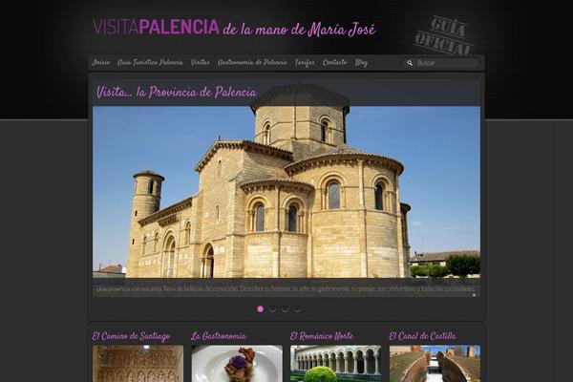Open La Gastronomía heading link
The image size is (573, 382).
click(x=218, y=336)
